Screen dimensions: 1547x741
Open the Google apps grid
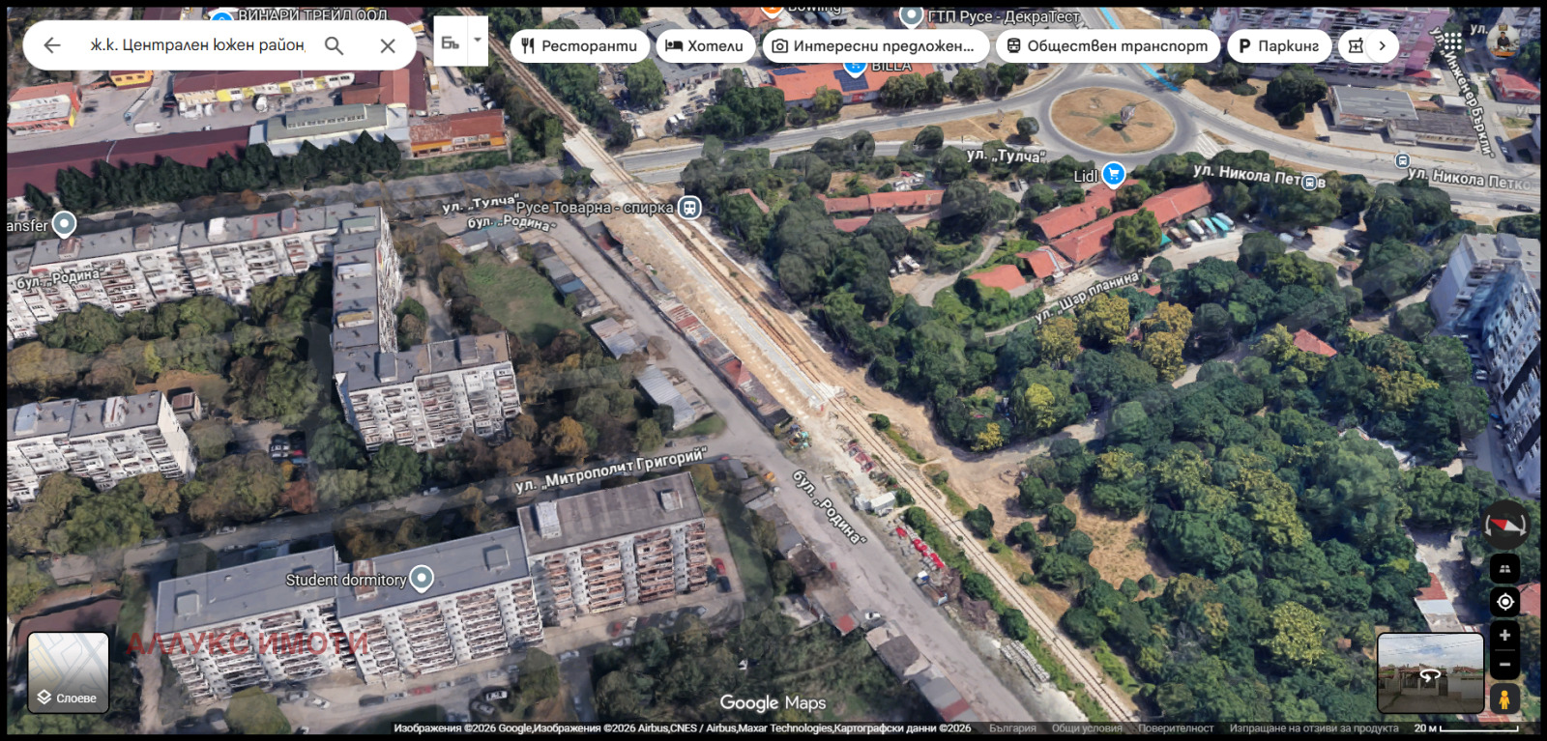(x=1452, y=43)
